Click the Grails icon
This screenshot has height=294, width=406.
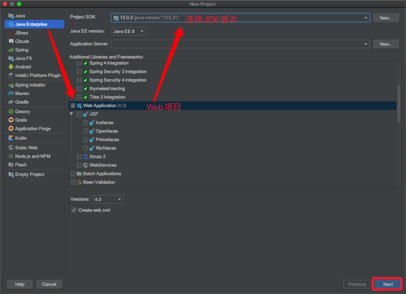tap(11, 120)
